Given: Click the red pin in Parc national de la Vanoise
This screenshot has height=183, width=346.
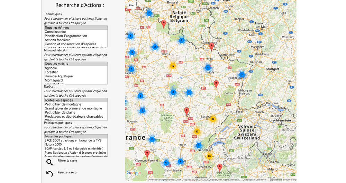Looking at the screenshot, I should click(x=220, y=168).
